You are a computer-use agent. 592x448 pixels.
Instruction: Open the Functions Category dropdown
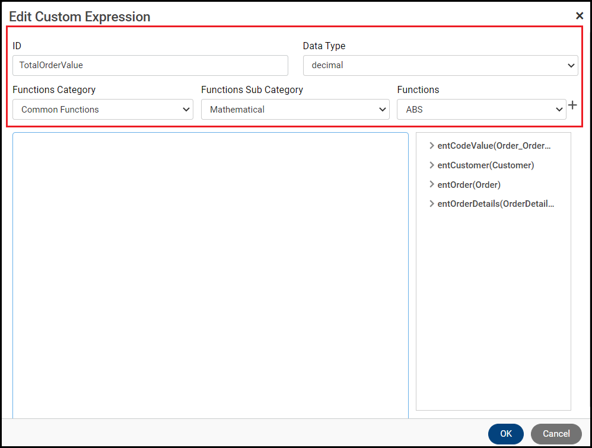(103, 110)
